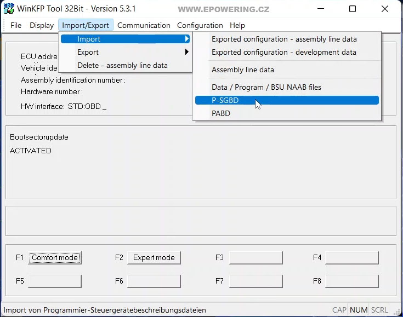Click the 'HW interface: STD:OBD _' text

[x=64, y=106]
